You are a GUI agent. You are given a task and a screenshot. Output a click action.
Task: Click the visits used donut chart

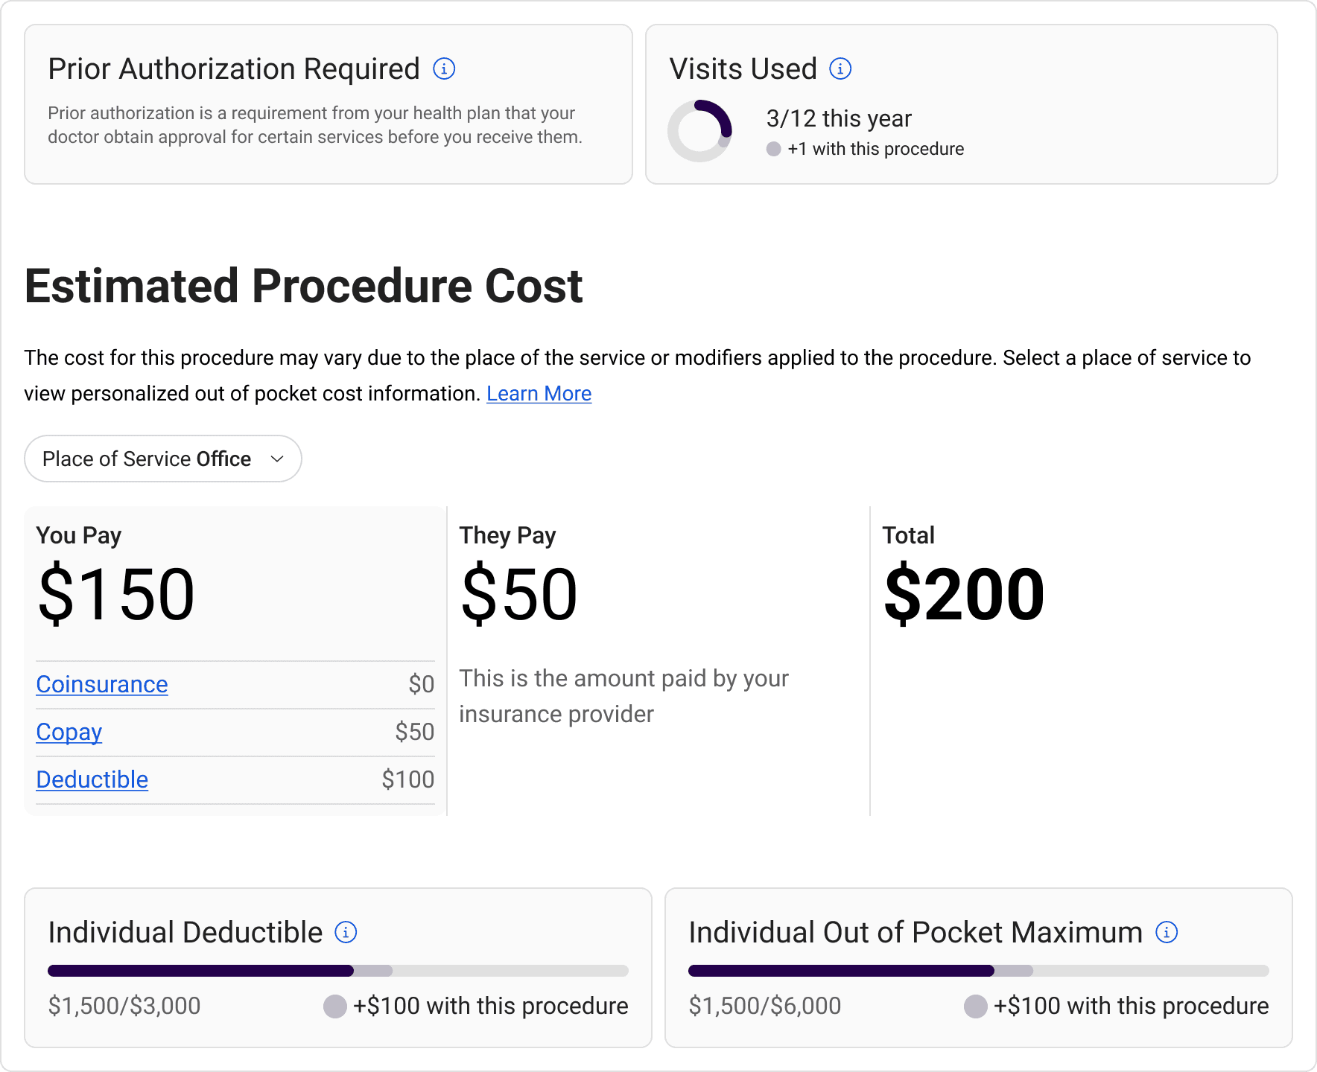700,131
